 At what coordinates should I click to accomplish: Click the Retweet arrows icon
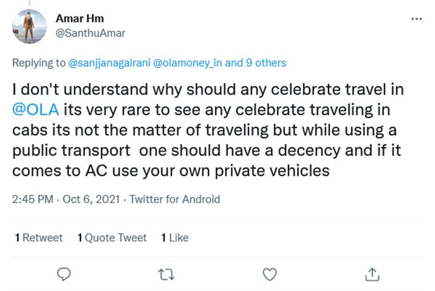(167, 274)
